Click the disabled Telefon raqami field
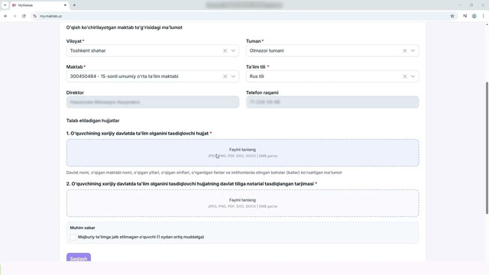489x275 pixels. 332,102
